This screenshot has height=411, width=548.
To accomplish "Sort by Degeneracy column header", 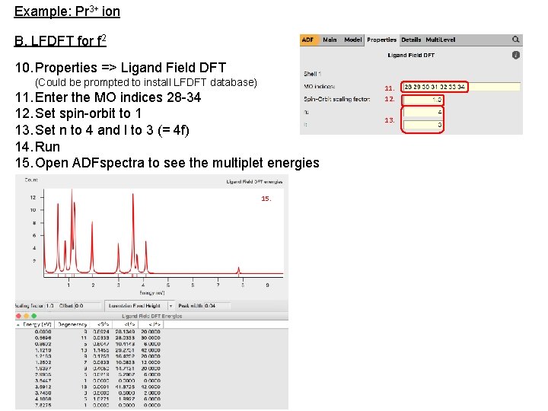I will [72, 325].
